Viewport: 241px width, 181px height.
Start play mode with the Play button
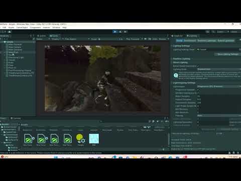click(115, 32)
